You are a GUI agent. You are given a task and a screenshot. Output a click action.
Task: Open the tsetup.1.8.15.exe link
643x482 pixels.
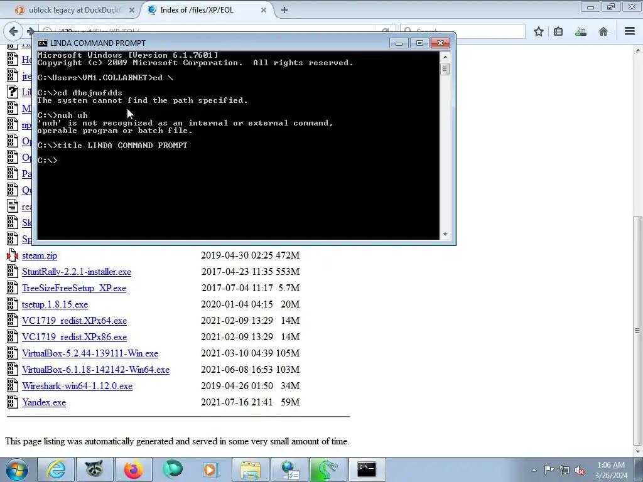point(55,304)
